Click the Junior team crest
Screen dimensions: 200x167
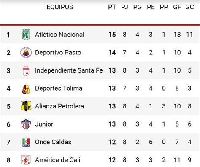[x=26, y=124]
